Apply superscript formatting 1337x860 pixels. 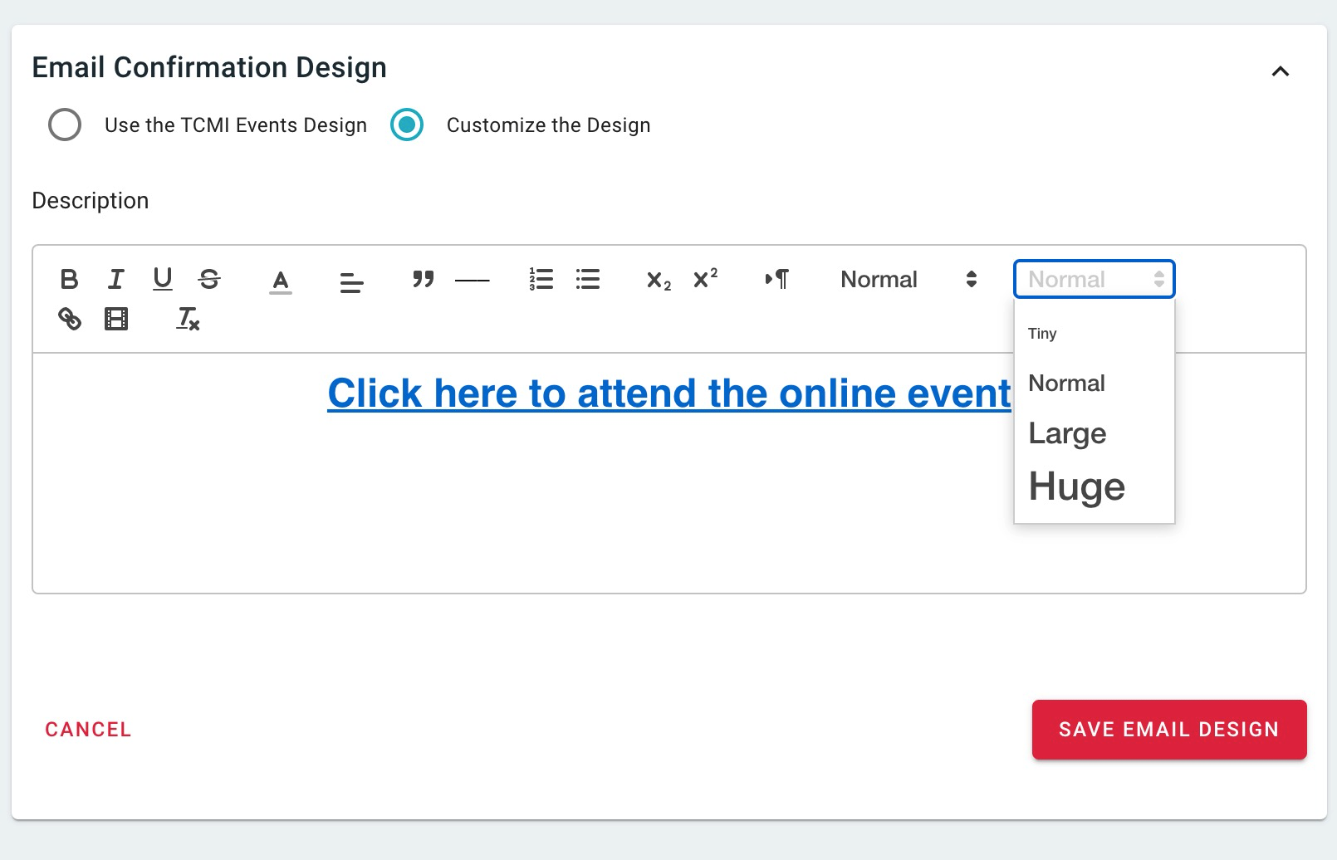[703, 280]
